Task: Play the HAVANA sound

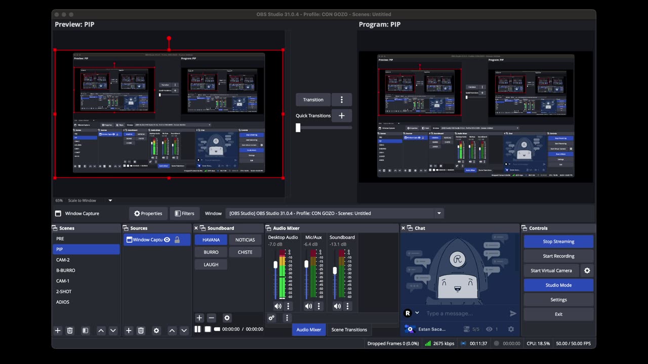Action: [x=211, y=240]
